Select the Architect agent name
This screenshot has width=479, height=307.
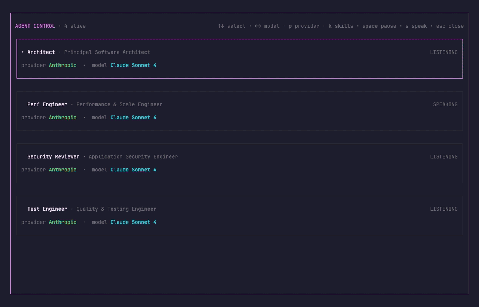pyautogui.click(x=41, y=52)
